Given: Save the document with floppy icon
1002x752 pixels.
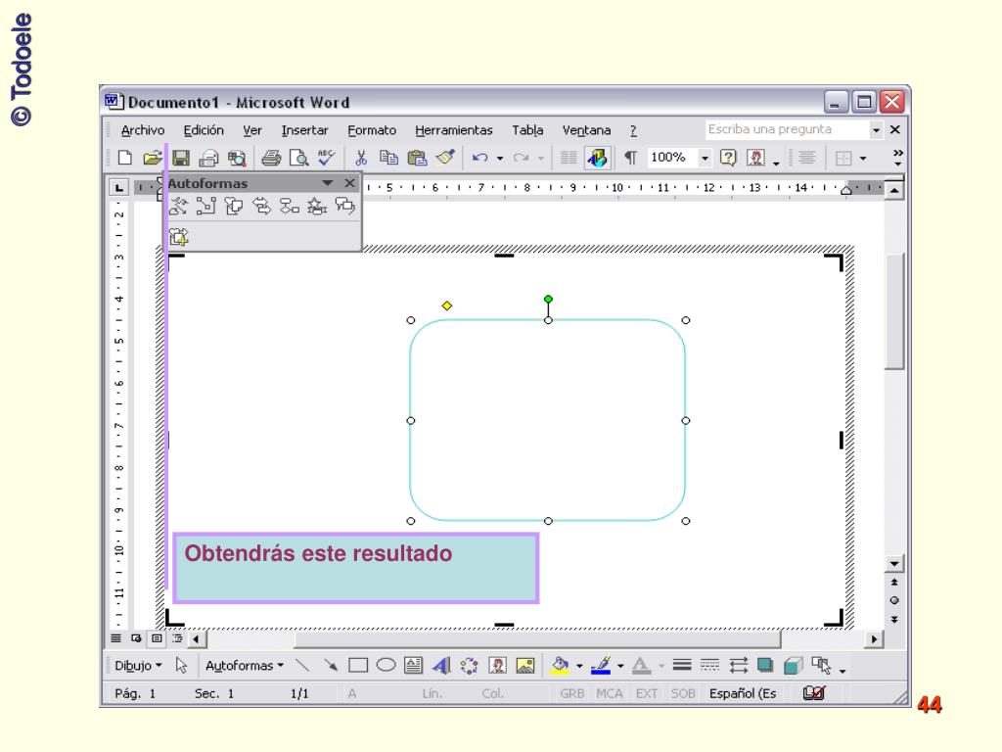Looking at the screenshot, I should [181, 158].
